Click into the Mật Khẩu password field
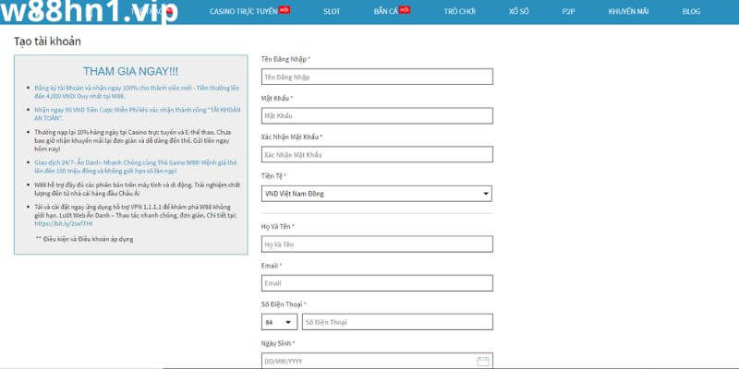The width and height of the screenshot is (739, 369). click(x=376, y=116)
